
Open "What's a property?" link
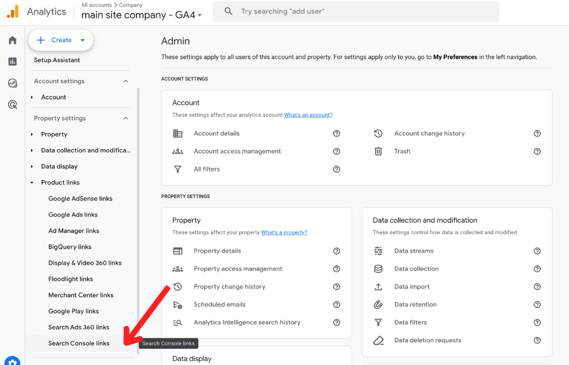[x=284, y=232]
